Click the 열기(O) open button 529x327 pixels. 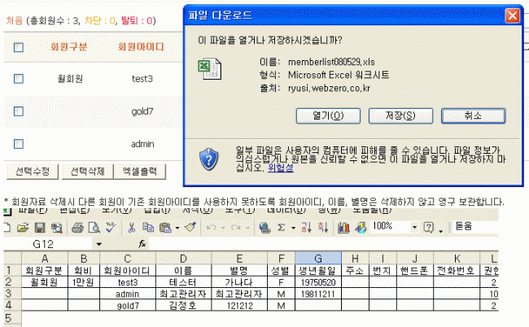pyautogui.click(x=328, y=116)
